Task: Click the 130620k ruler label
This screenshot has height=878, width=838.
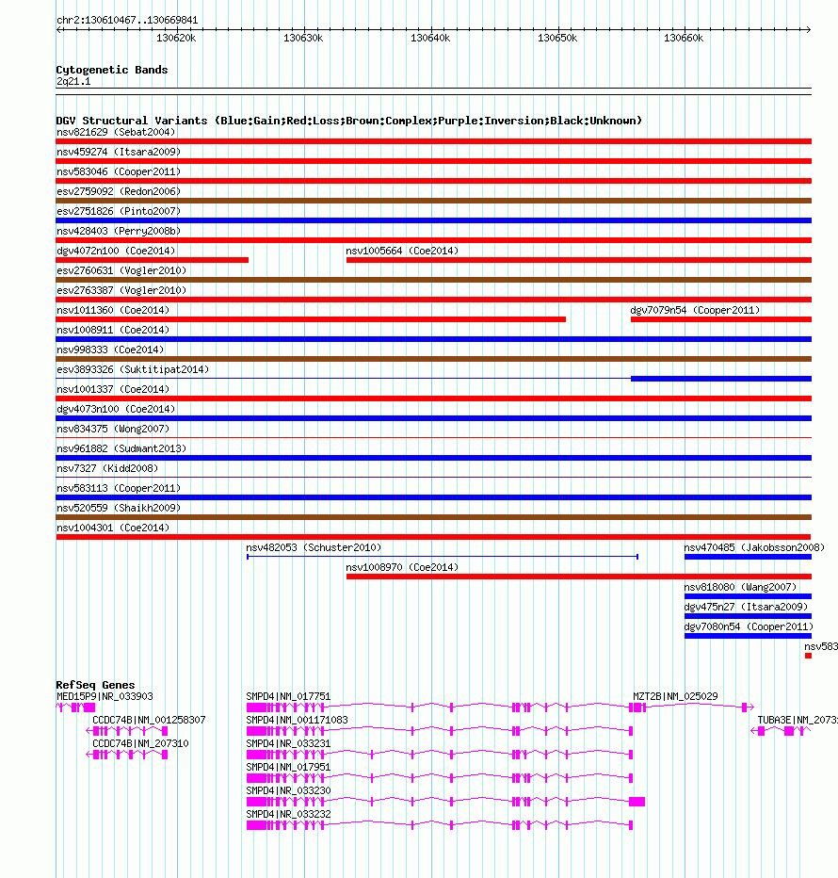Action: [x=176, y=38]
